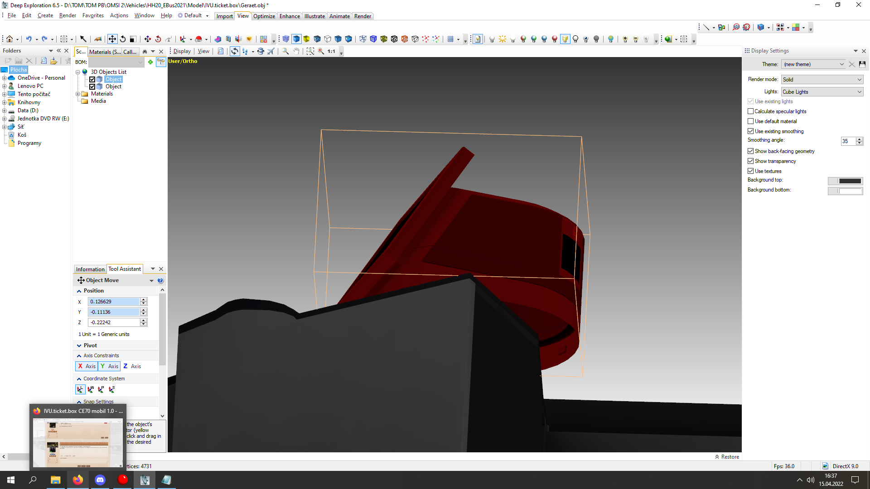Screen dimensions: 870x489
Task: Click the 1:1 zoom reset icon
Action: 331,51
